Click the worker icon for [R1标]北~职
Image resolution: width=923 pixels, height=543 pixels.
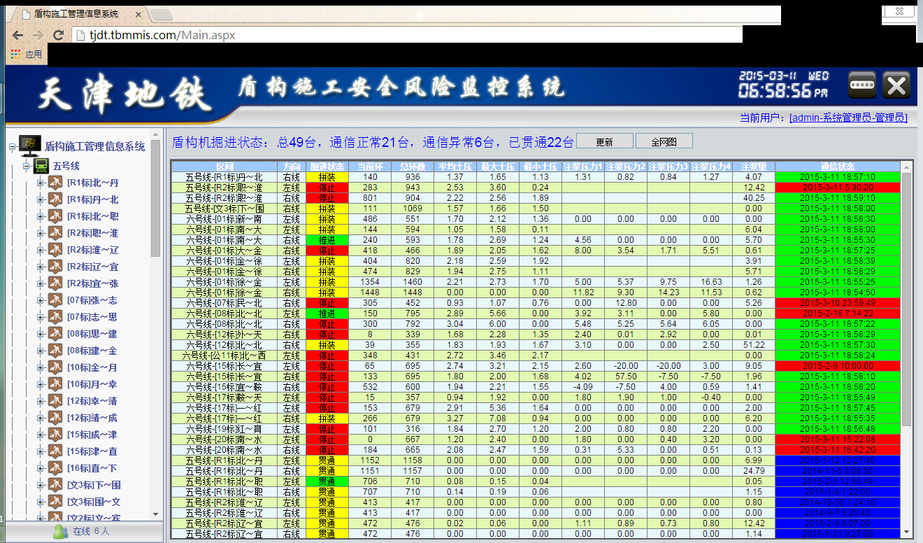56,216
